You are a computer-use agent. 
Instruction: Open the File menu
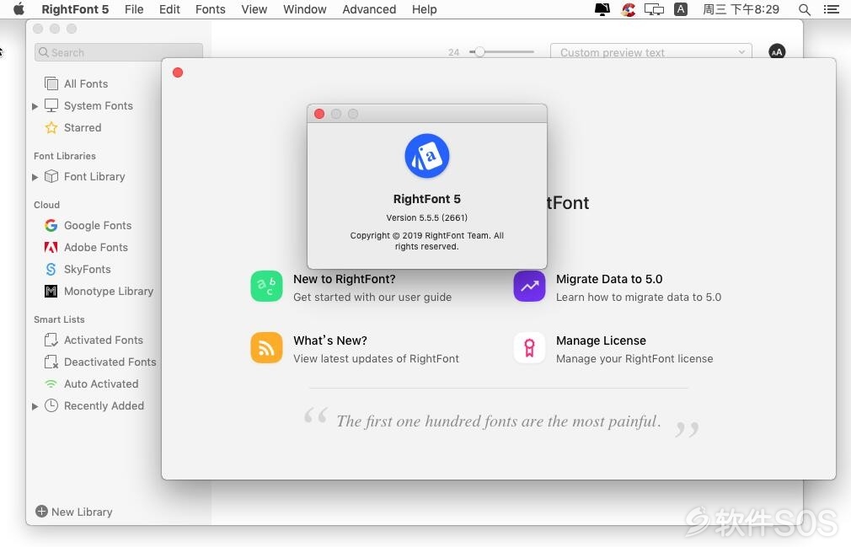[134, 9]
